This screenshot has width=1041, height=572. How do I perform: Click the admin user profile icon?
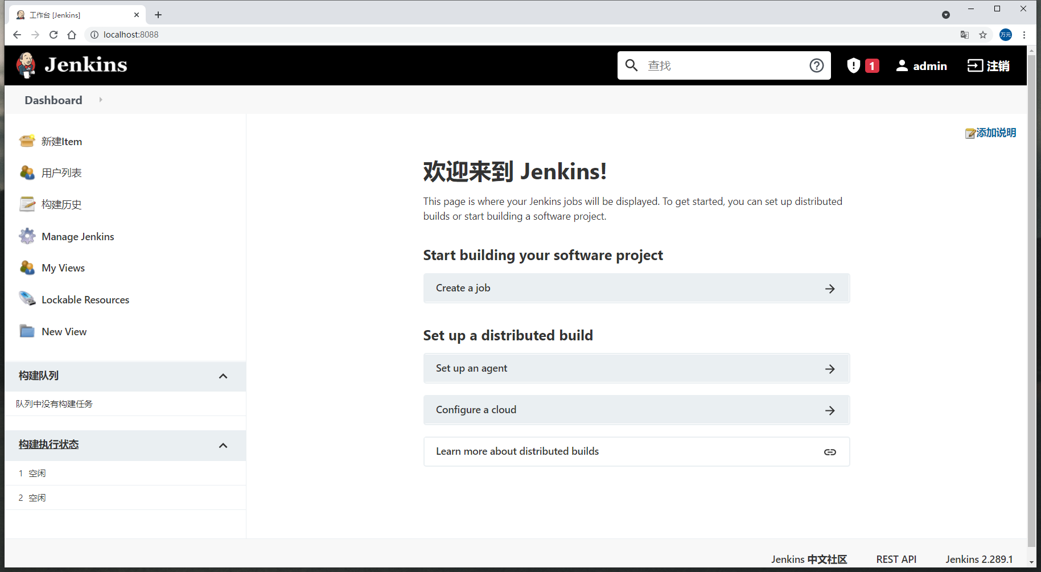[902, 65]
